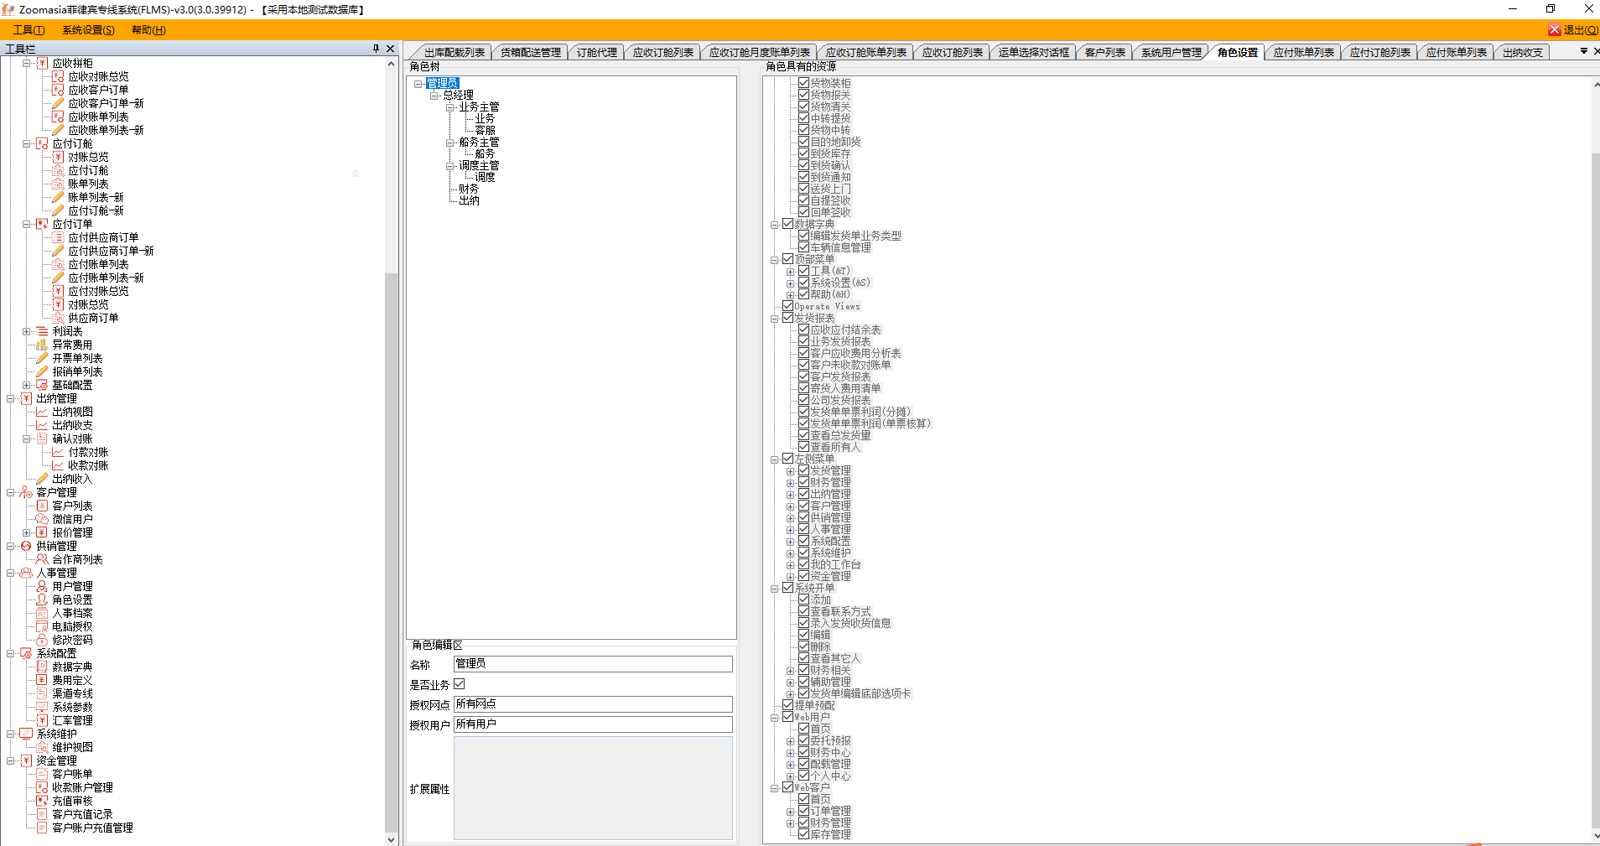The width and height of the screenshot is (1600, 846).
Task: Expand the 财务管理 node under 左侧菜单
Action: pyautogui.click(x=790, y=483)
